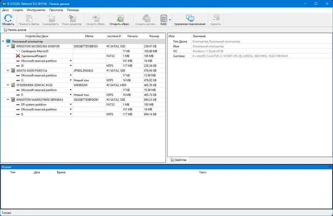Click the KINGSTON SKC600256G drive icon

click(x=13, y=46)
